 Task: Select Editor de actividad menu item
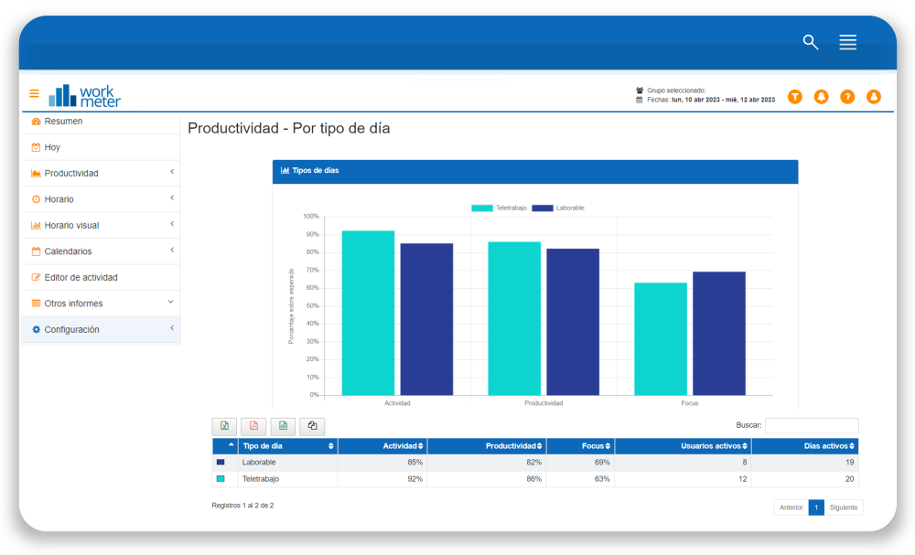[x=81, y=277]
